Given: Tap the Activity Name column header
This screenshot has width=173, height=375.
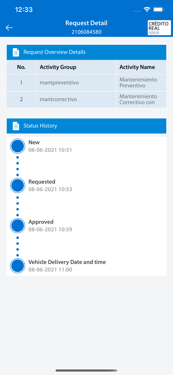Looking at the screenshot, I should point(137,67).
